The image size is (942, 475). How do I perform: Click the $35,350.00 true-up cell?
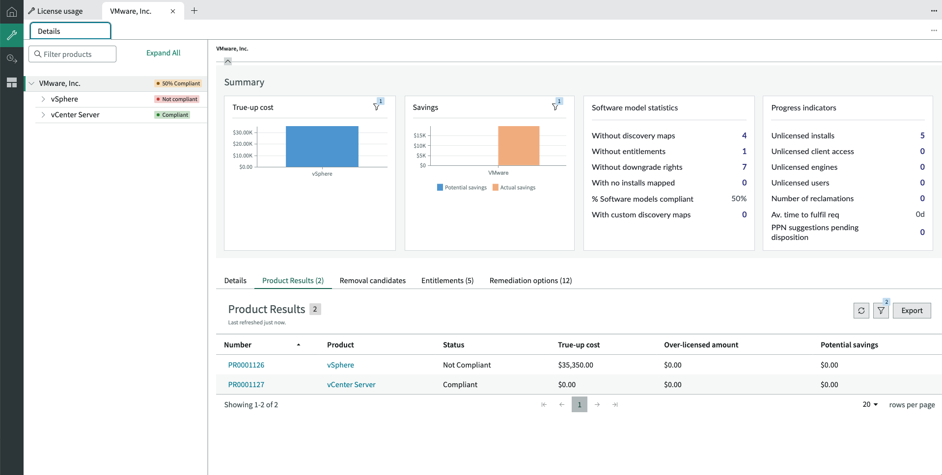pyautogui.click(x=576, y=365)
